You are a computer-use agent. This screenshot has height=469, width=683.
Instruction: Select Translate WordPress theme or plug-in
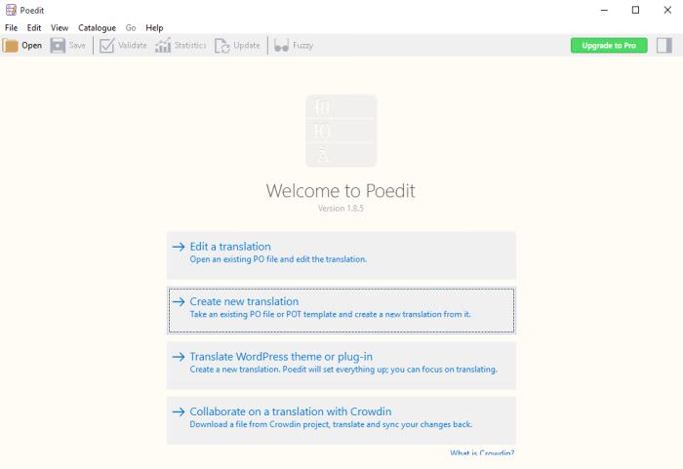pyautogui.click(x=341, y=366)
